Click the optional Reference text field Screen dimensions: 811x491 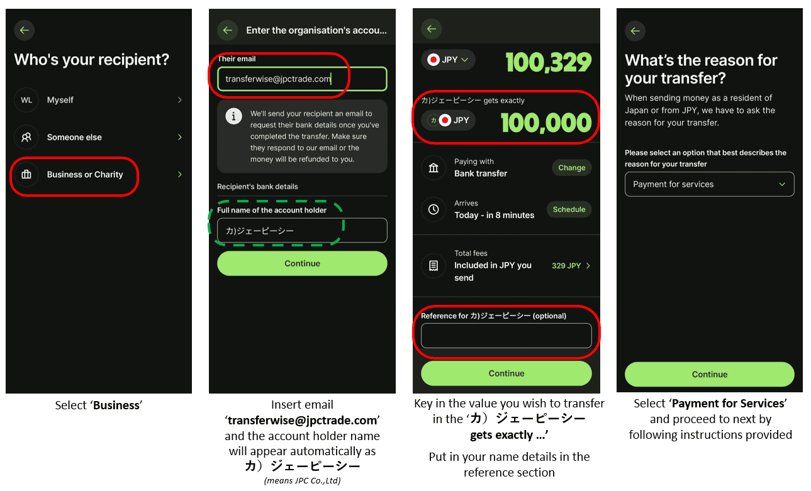(506, 336)
